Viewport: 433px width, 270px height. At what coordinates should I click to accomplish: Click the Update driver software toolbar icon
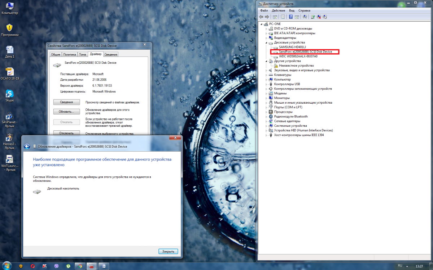[x=313, y=17]
